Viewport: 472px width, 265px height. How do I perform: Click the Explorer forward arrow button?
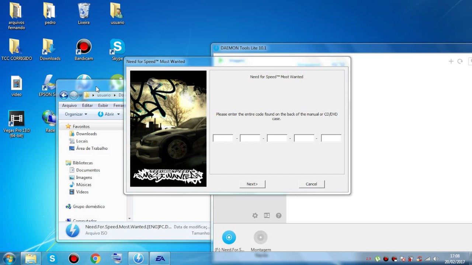pos(74,95)
